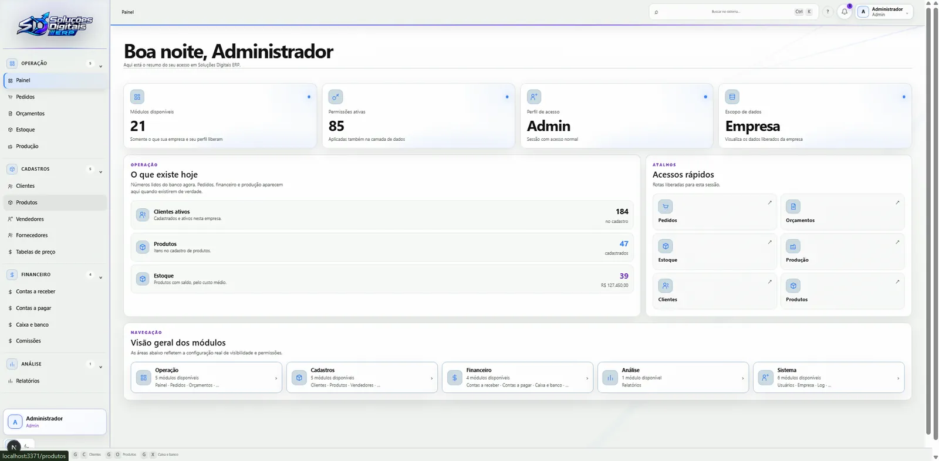
Task: Open Contas a pagar in the sidebar
Action: point(55,308)
